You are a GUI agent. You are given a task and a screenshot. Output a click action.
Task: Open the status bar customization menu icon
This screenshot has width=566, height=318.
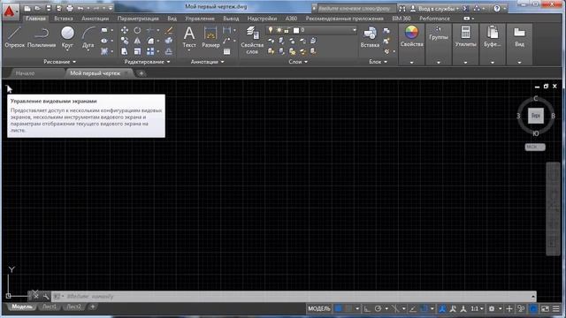[556, 308]
